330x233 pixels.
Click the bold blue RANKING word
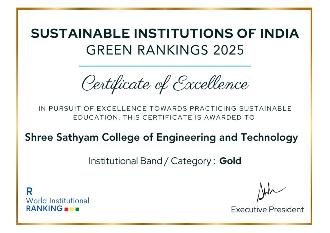click(x=44, y=209)
